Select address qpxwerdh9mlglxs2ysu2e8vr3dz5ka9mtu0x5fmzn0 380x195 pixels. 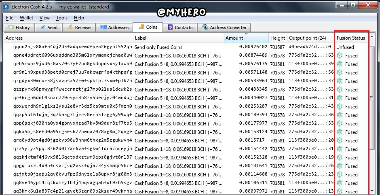73,106
